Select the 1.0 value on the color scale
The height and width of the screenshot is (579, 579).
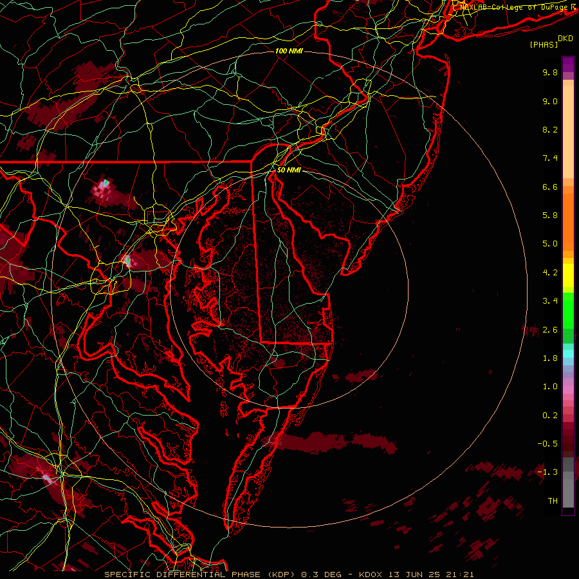click(550, 387)
